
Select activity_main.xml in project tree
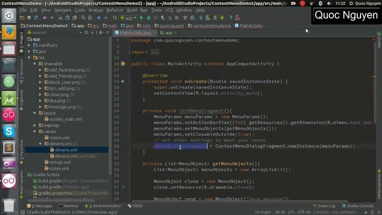[x=63, y=119]
